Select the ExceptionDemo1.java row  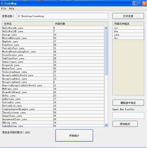[53, 79]
